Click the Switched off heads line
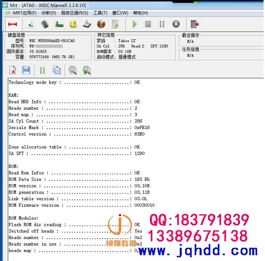 75,231
